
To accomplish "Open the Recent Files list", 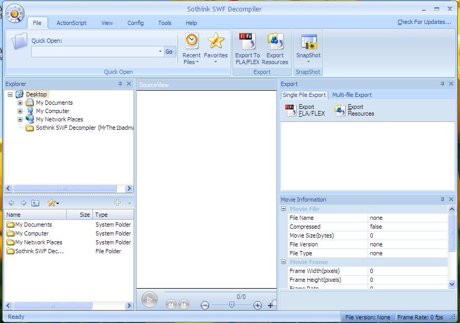I will tap(191, 49).
